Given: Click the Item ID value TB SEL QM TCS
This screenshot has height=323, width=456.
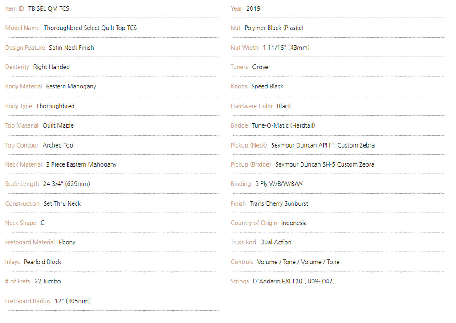Looking at the screenshot, I should 49,9.
